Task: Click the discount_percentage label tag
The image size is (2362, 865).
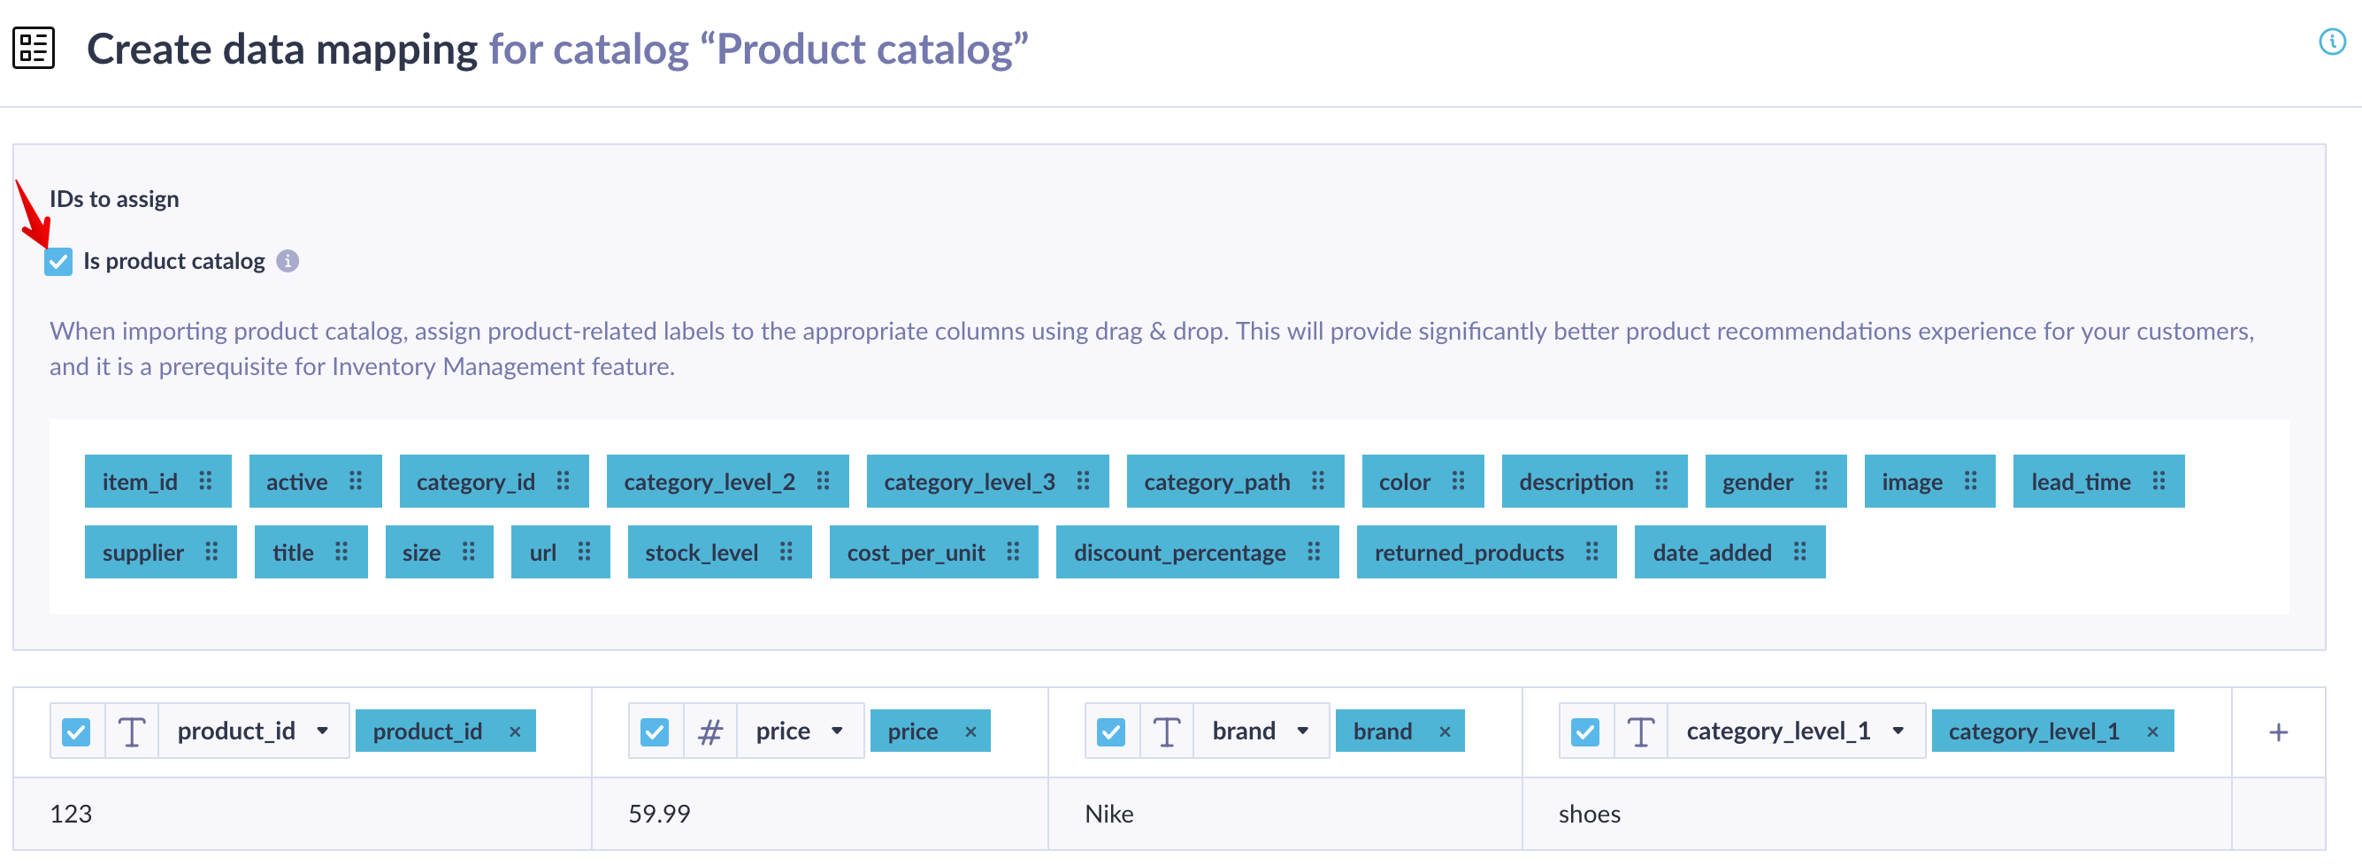Action: tap(1179, 553)
